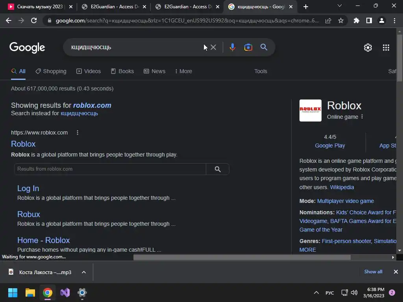Click the Google logo
The height and width of the screenshot is (302, 403).
[x=27, y=48]
